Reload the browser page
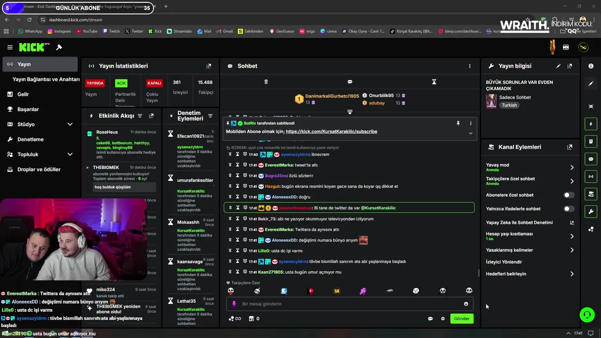The height and width of the screenshot is (338, 601). point(29,20)
